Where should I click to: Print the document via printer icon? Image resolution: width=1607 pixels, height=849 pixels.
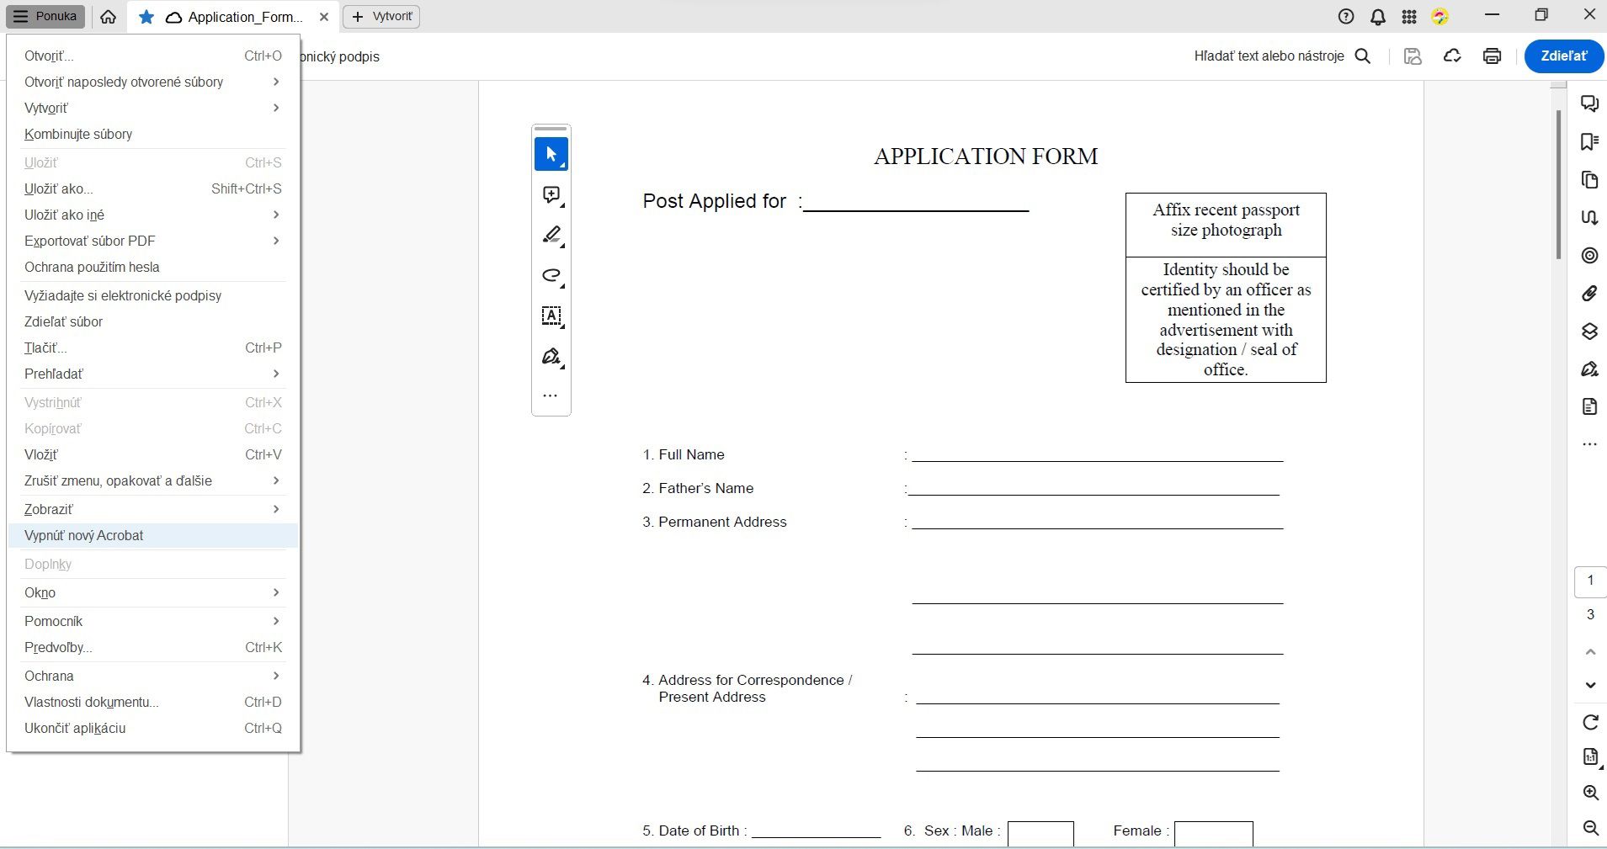(x=1493, y=56)
